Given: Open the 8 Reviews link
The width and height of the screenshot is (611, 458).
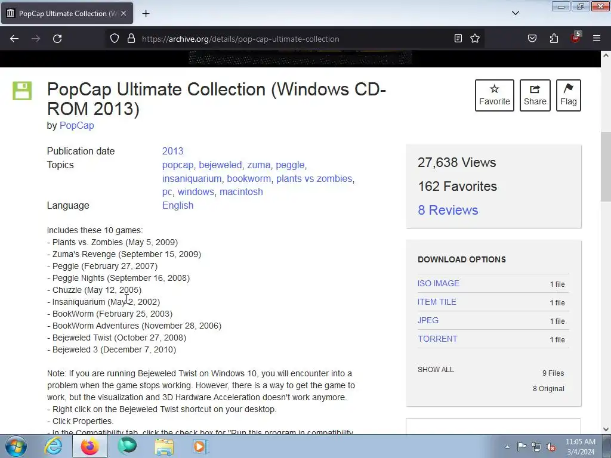Looking at the screenshot, I should pyautogui.click(x=448, y=210).
